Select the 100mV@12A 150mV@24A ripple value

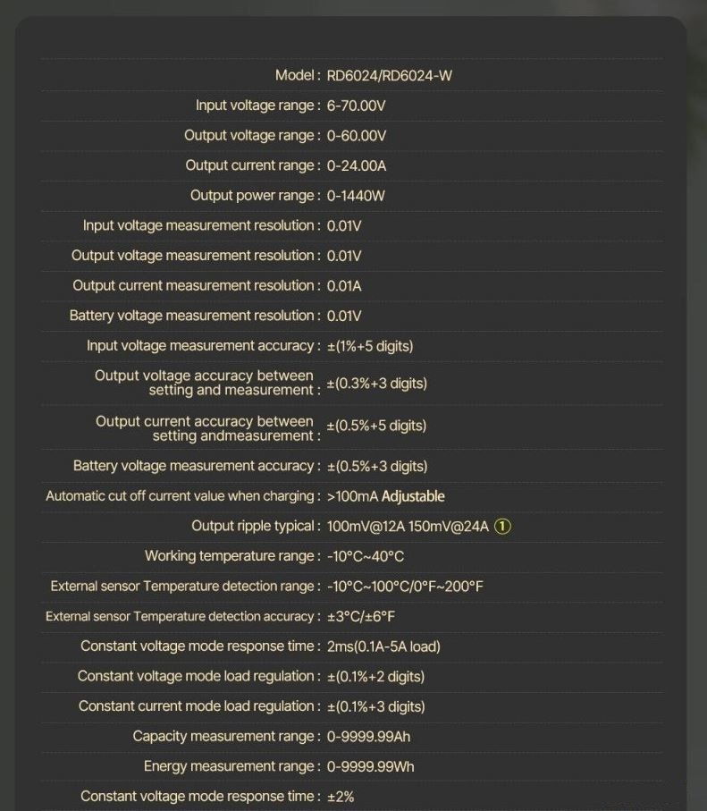(408, 527)
